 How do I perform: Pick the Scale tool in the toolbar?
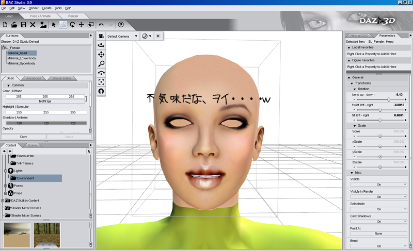(91, 25)
